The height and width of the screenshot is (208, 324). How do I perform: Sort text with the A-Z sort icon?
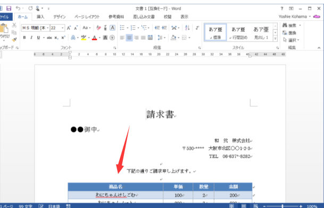coord(187,28)
